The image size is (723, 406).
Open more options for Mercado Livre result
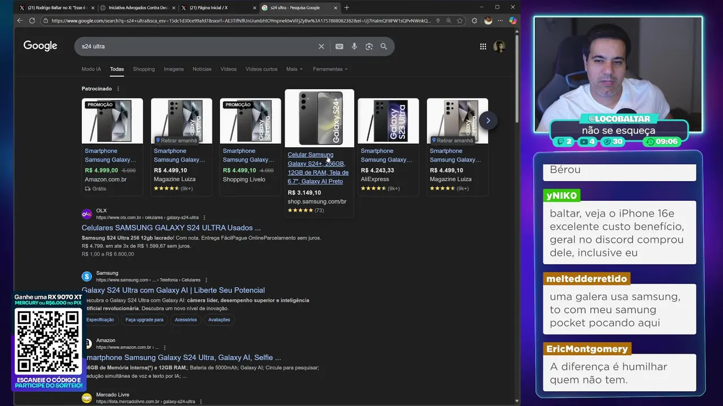click(201, 401)
